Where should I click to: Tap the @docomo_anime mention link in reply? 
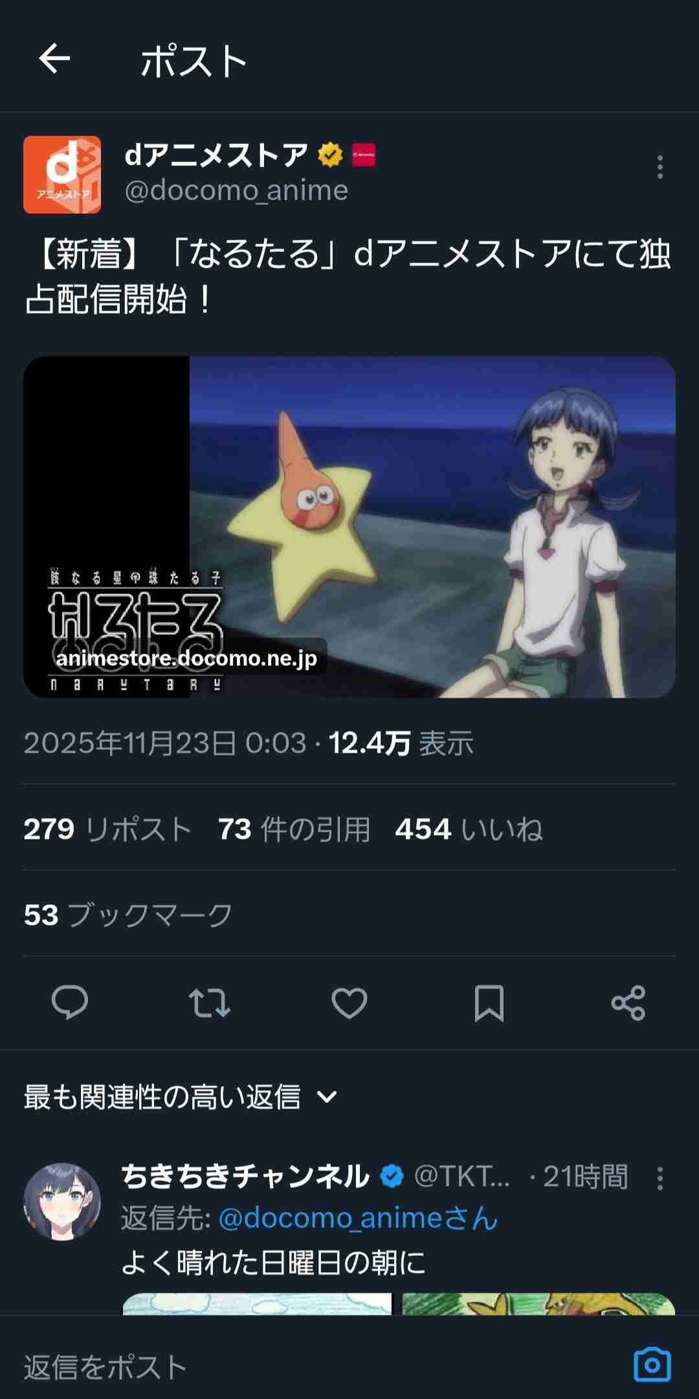coord(359,1218)
